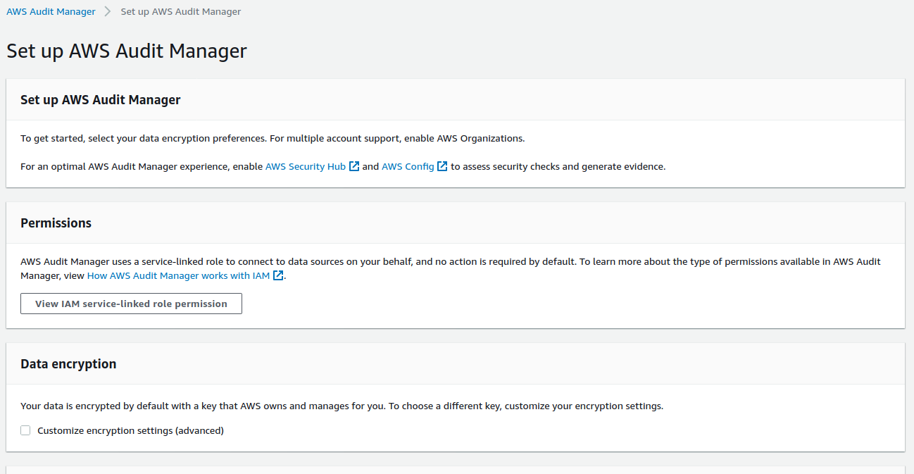Screen dimensions: 914x474
Task: Click external-link icon beside AWS Config
Action: (x=442, y=166)
